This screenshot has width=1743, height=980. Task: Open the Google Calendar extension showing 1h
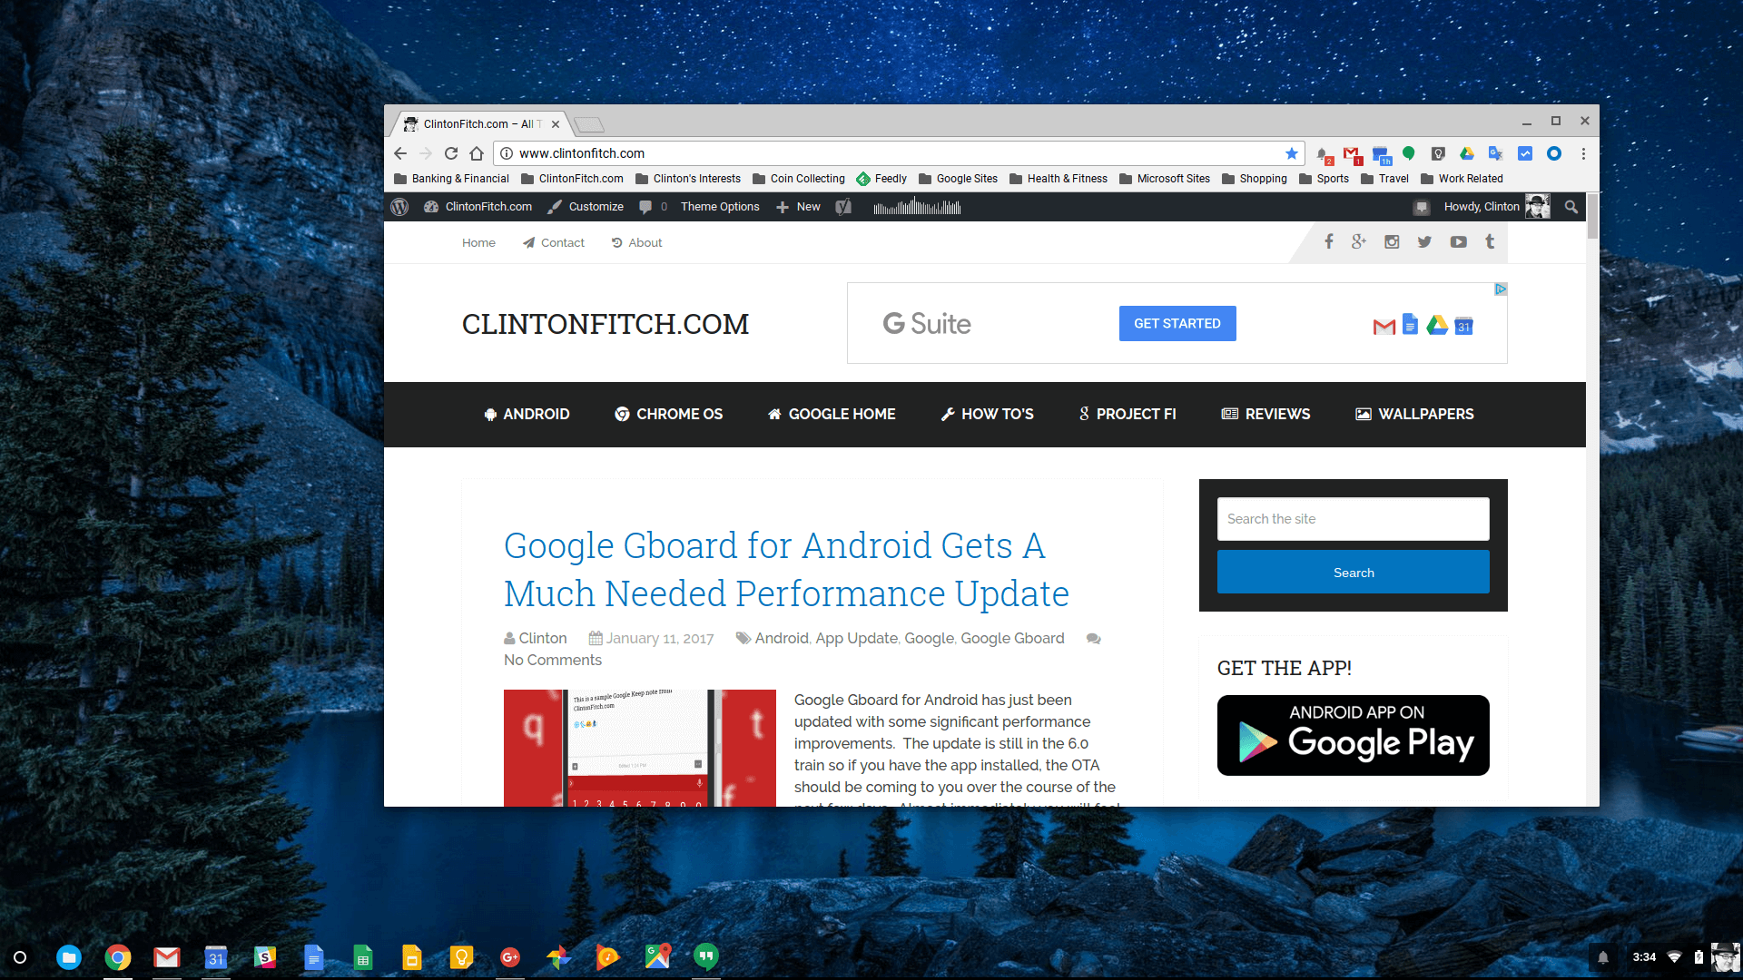pos(1382,155)
